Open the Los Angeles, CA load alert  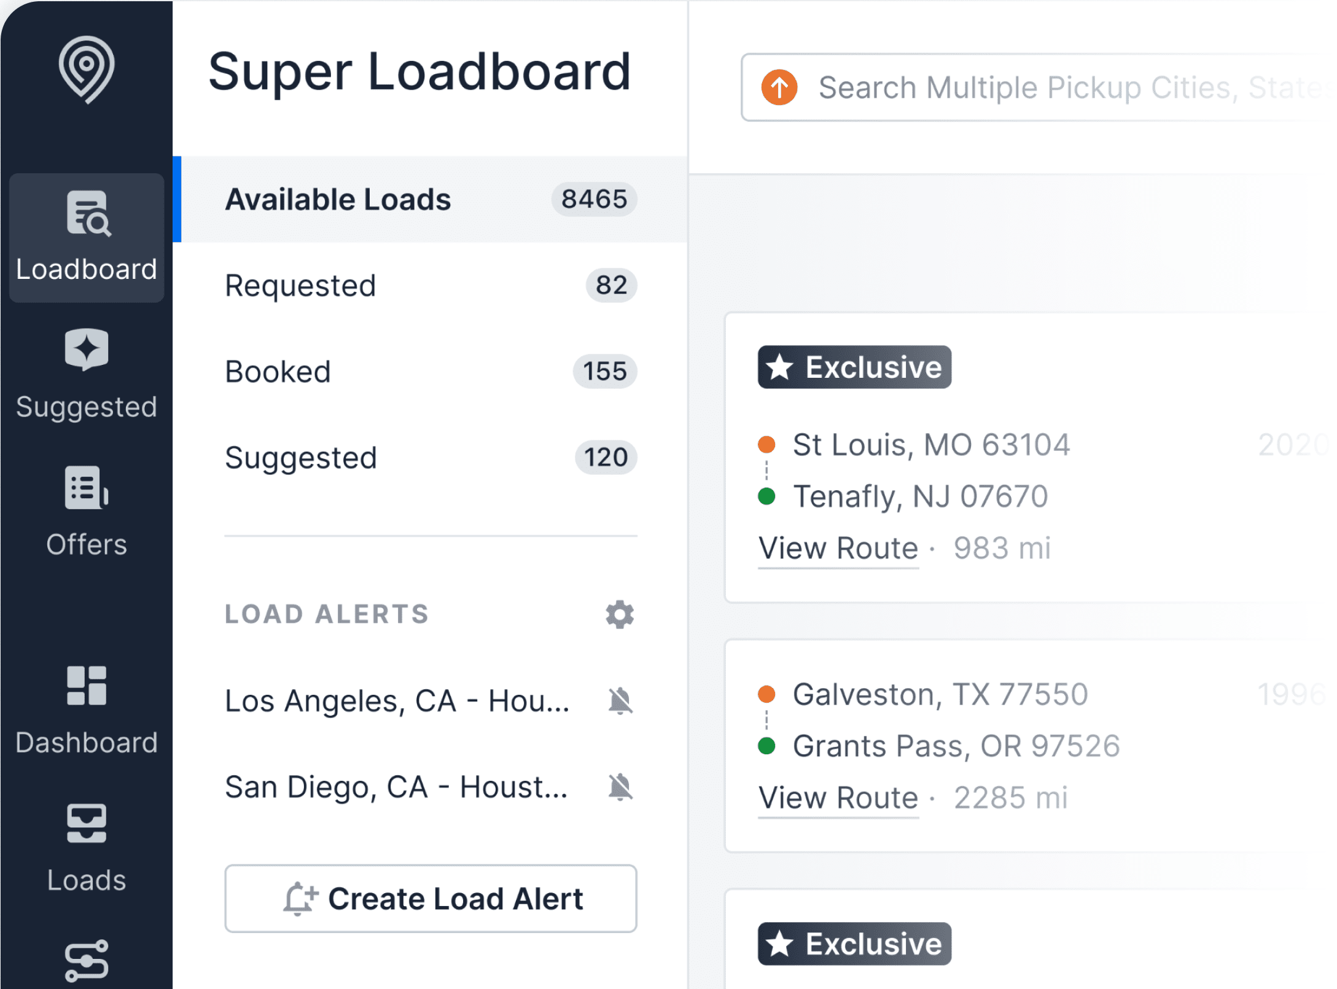coord(397,701)
